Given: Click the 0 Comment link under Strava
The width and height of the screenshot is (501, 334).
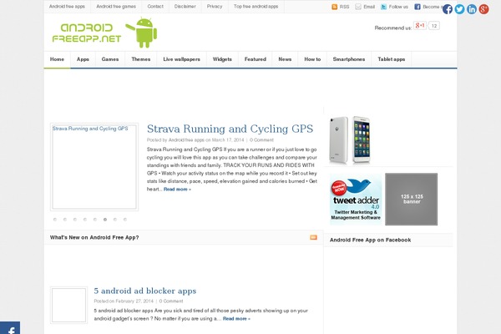Looking at the screenshot, I should (x=261, y=140).
